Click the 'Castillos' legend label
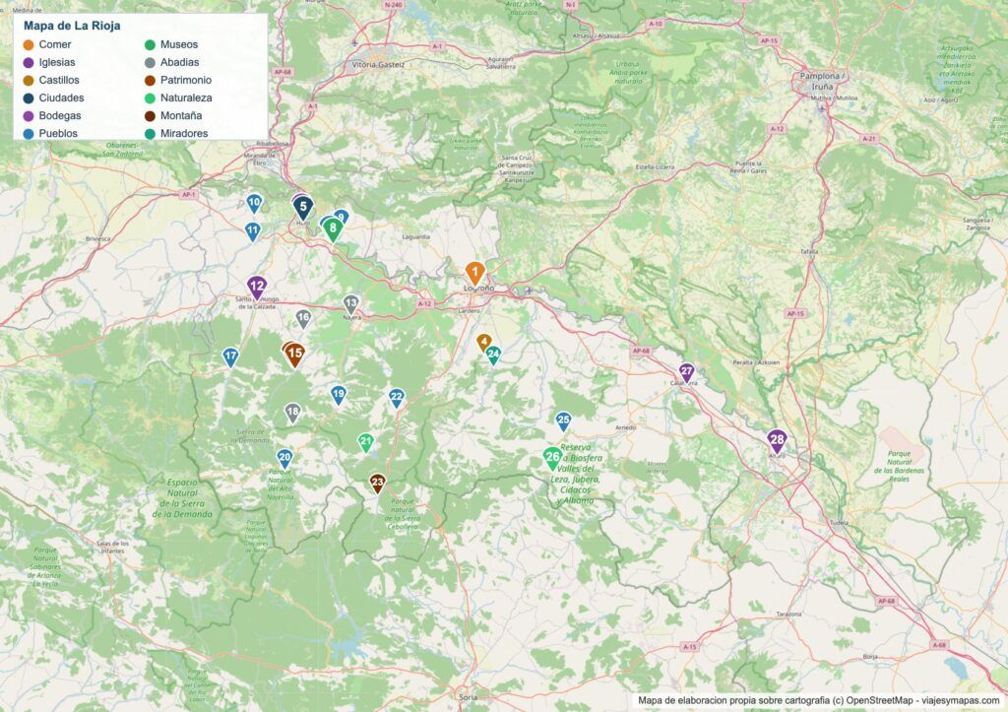 tap(59, 80)
